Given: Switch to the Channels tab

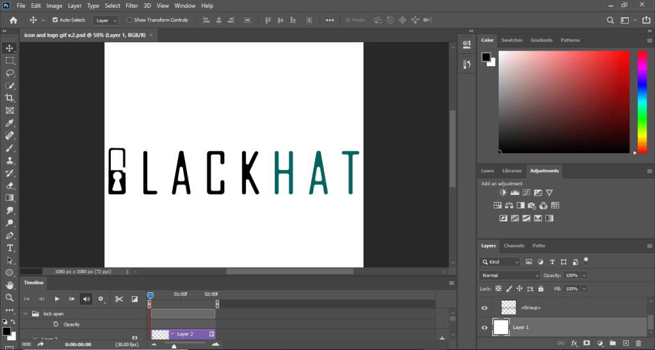Looking at the screenshot, I should (x=513, y=246).
